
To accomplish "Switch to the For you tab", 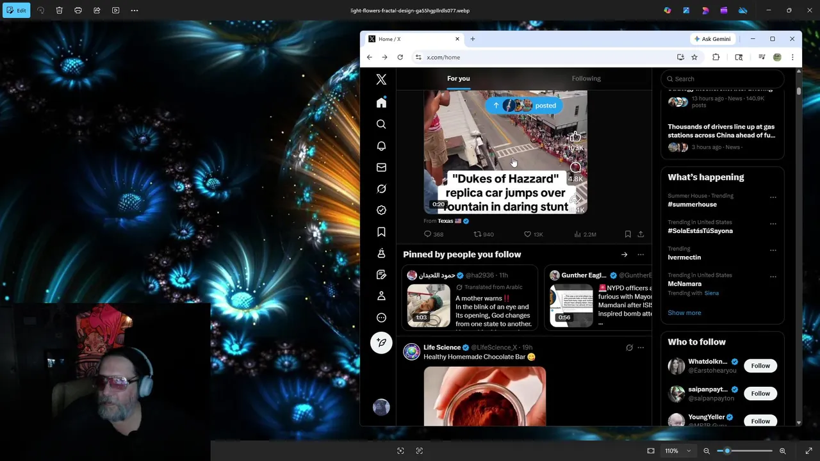I will pyautogui.click(x=459, y=78).
